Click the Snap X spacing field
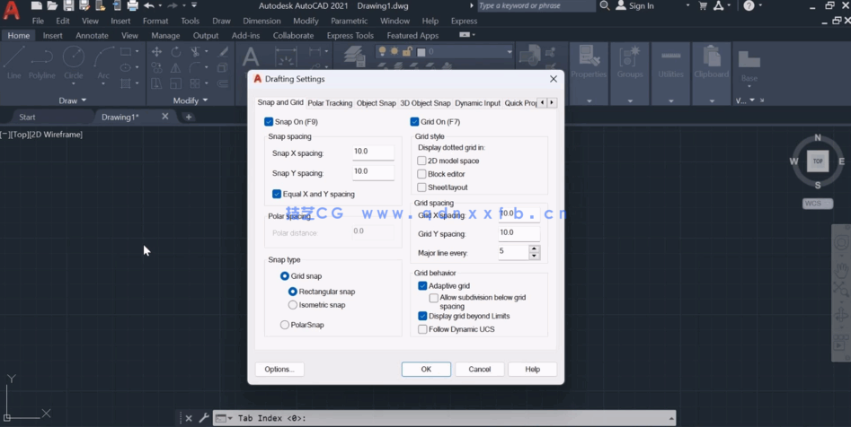The height and width of the screenshot is (427, 851). tap(373, 152)
